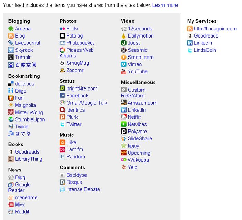This screenshot has width=242, height=220.
Task: Open the menéame link
Action: point(26,198)
